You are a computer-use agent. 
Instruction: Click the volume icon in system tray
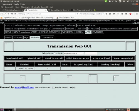[x=128, y=1]
